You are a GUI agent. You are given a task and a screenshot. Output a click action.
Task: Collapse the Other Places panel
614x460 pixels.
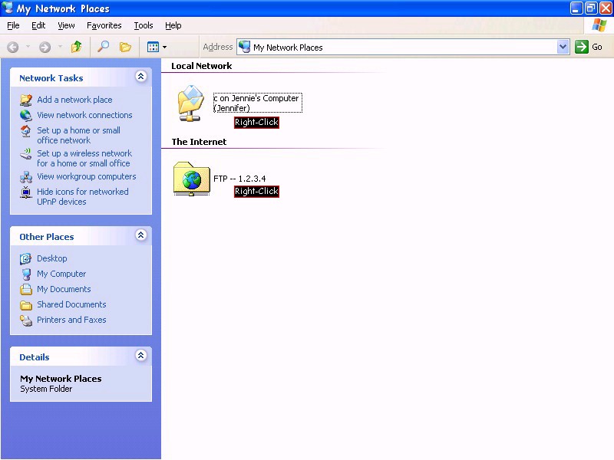tap(141, 235)
